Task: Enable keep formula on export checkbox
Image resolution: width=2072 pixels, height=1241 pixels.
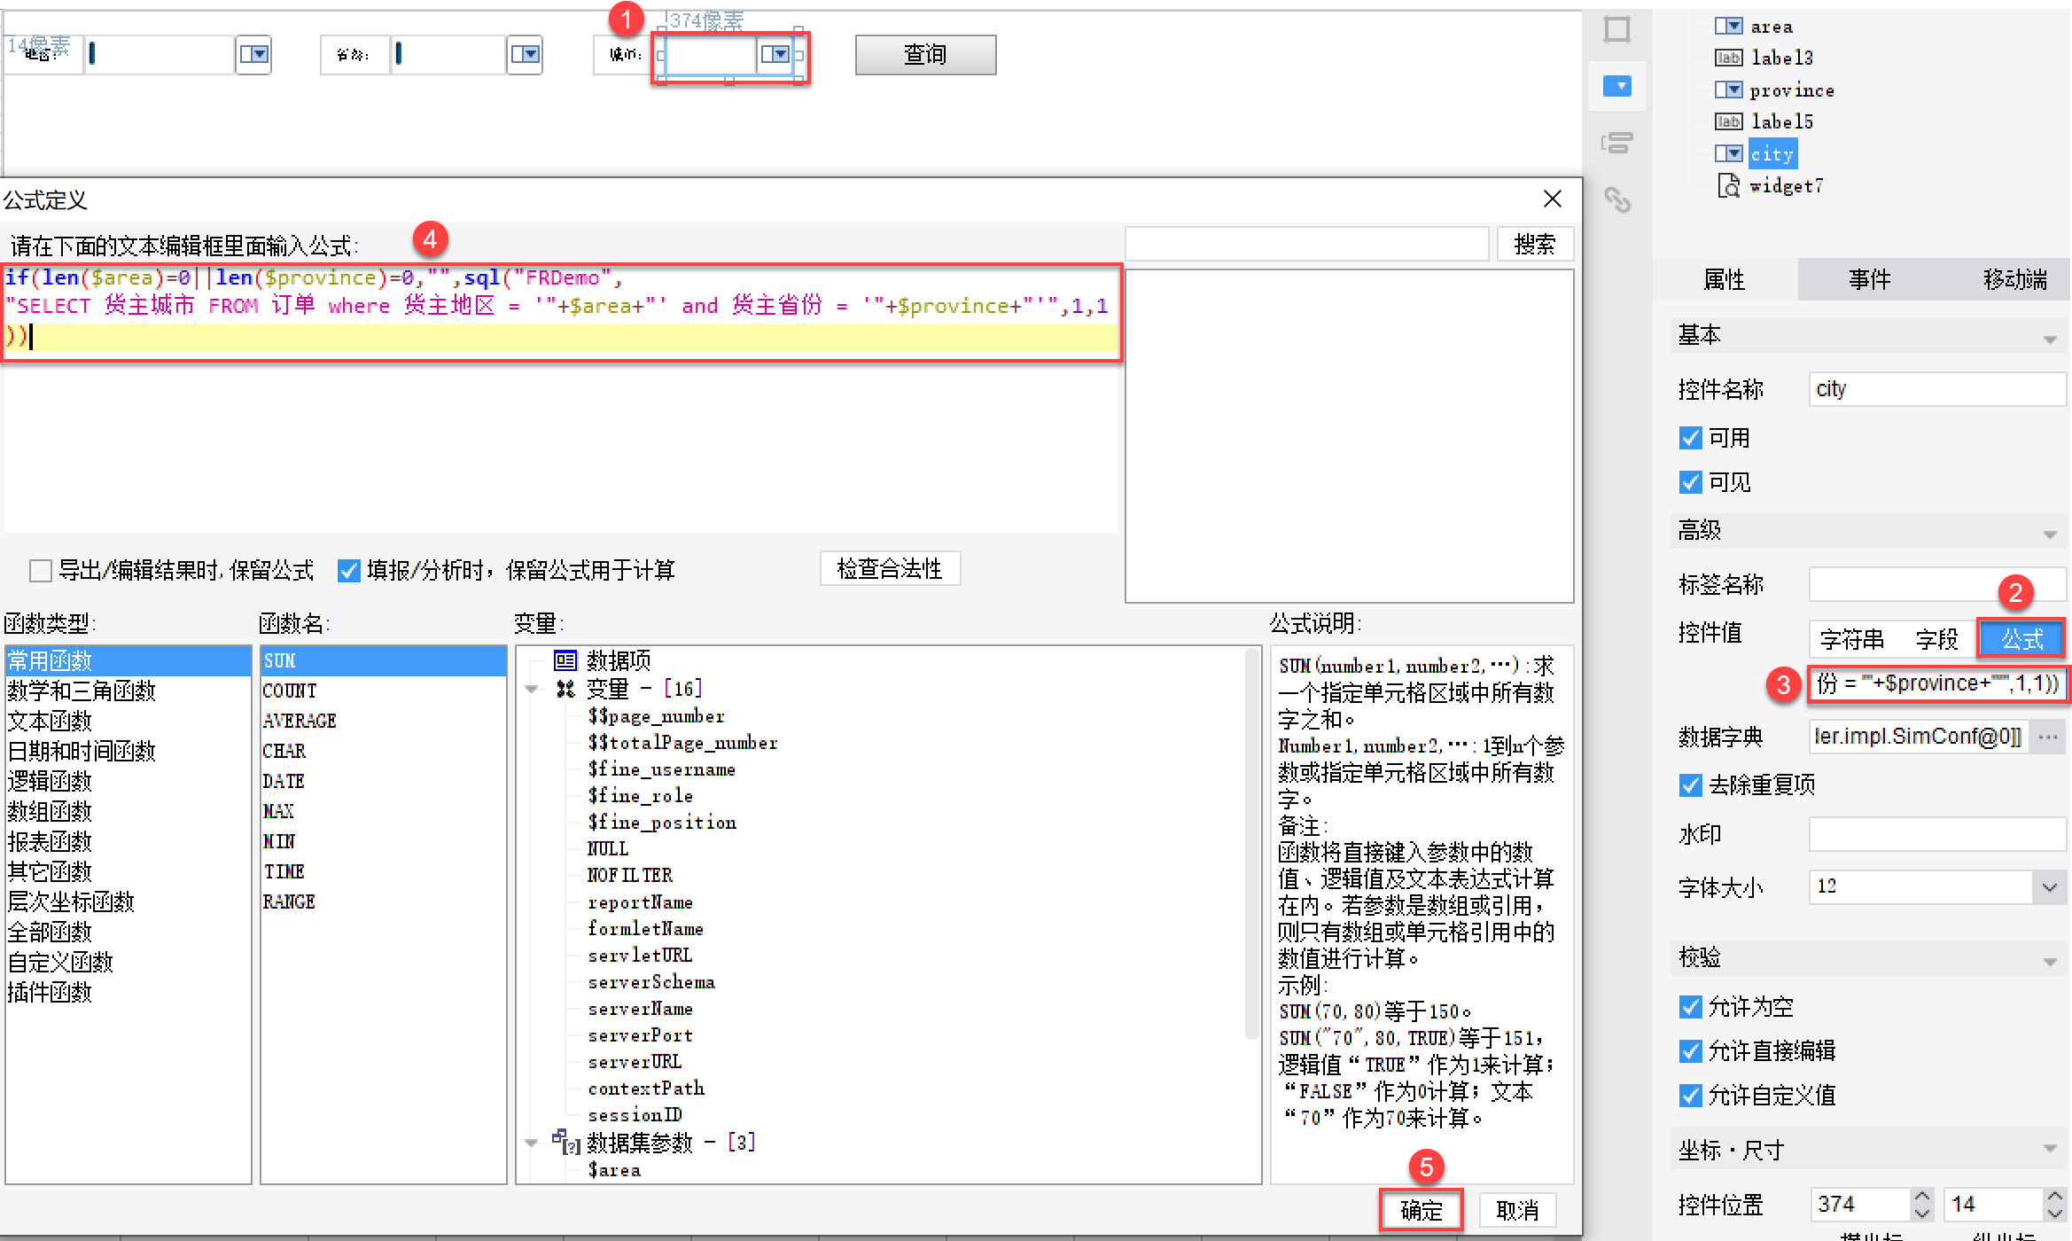Action: 41,571
